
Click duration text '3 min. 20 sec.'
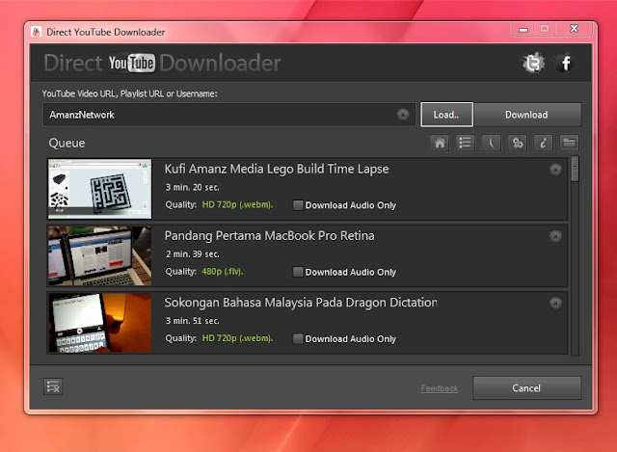pyautogui.click(x=192, y=187)
